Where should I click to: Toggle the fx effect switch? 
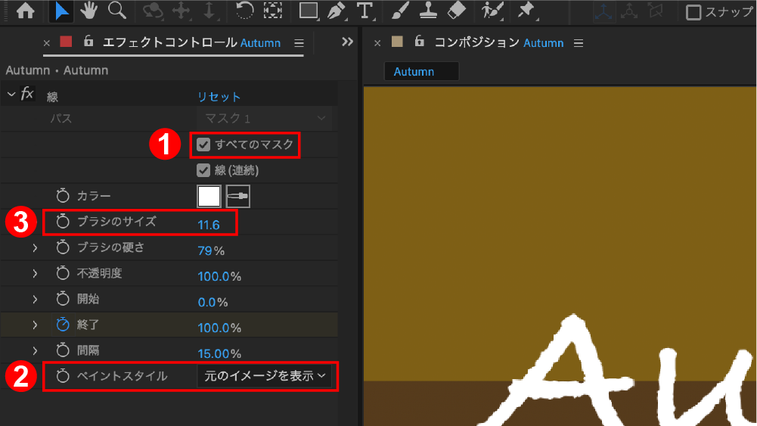[27, 93]
